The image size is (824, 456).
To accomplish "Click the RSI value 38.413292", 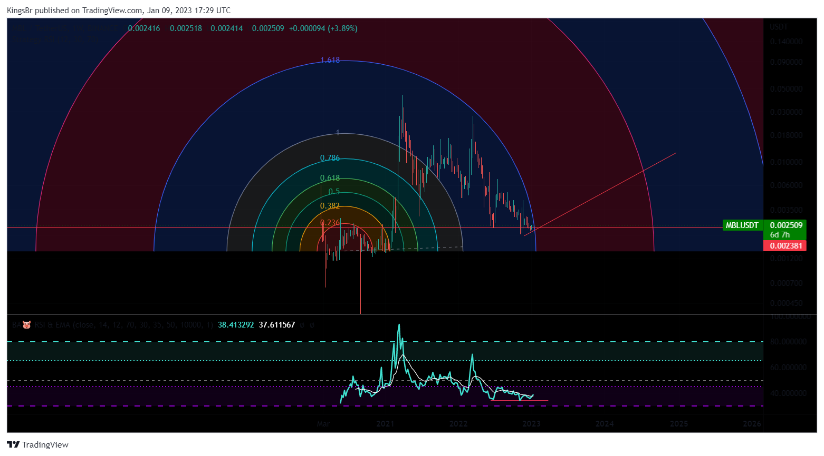I will (x=236, y=325).
